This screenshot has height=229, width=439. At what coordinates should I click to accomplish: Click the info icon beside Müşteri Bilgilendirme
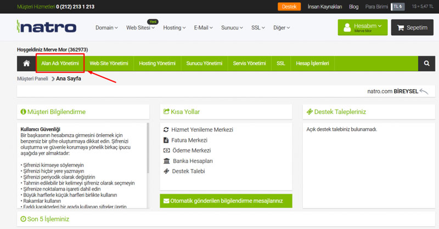(23, 112)
